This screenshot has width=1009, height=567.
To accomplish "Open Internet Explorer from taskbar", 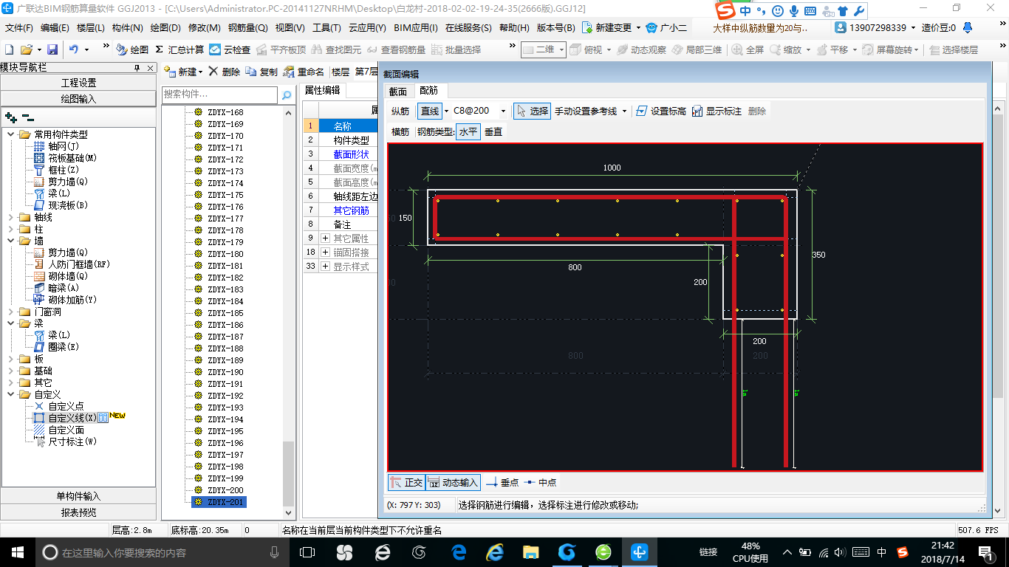I will click(x=494, y=551).
